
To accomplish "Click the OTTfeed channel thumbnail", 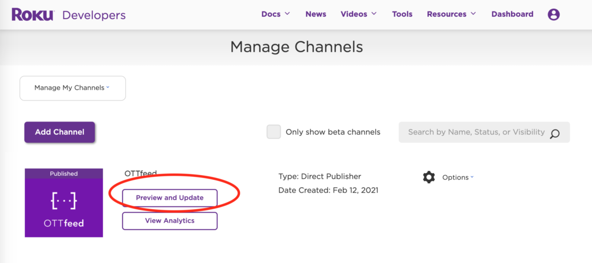I will click(64, 208).
